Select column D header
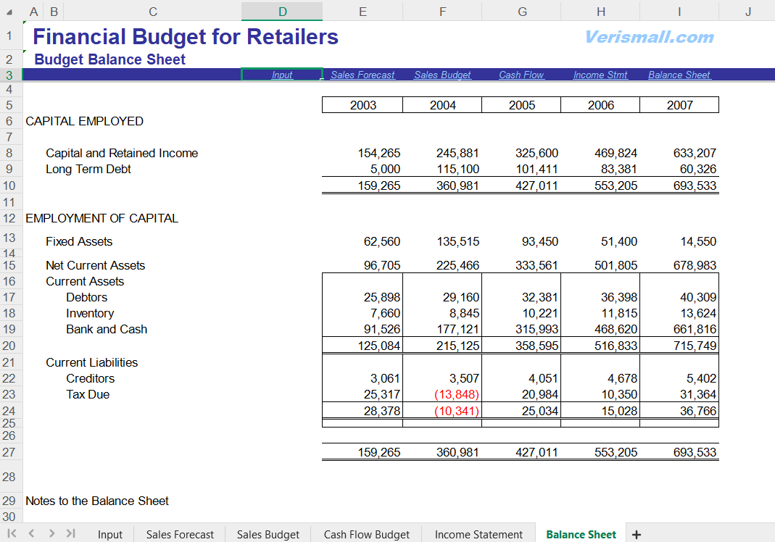 (282, 11)
